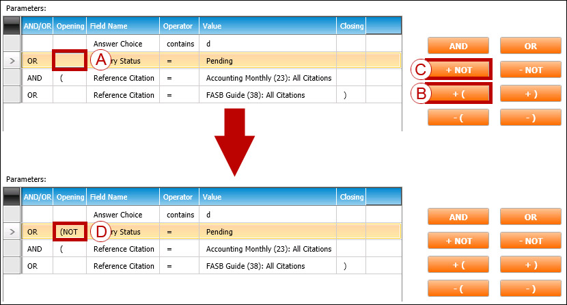
Task: Click the Closing parenthesis cell in lower grid
Action: coord(351,266)
